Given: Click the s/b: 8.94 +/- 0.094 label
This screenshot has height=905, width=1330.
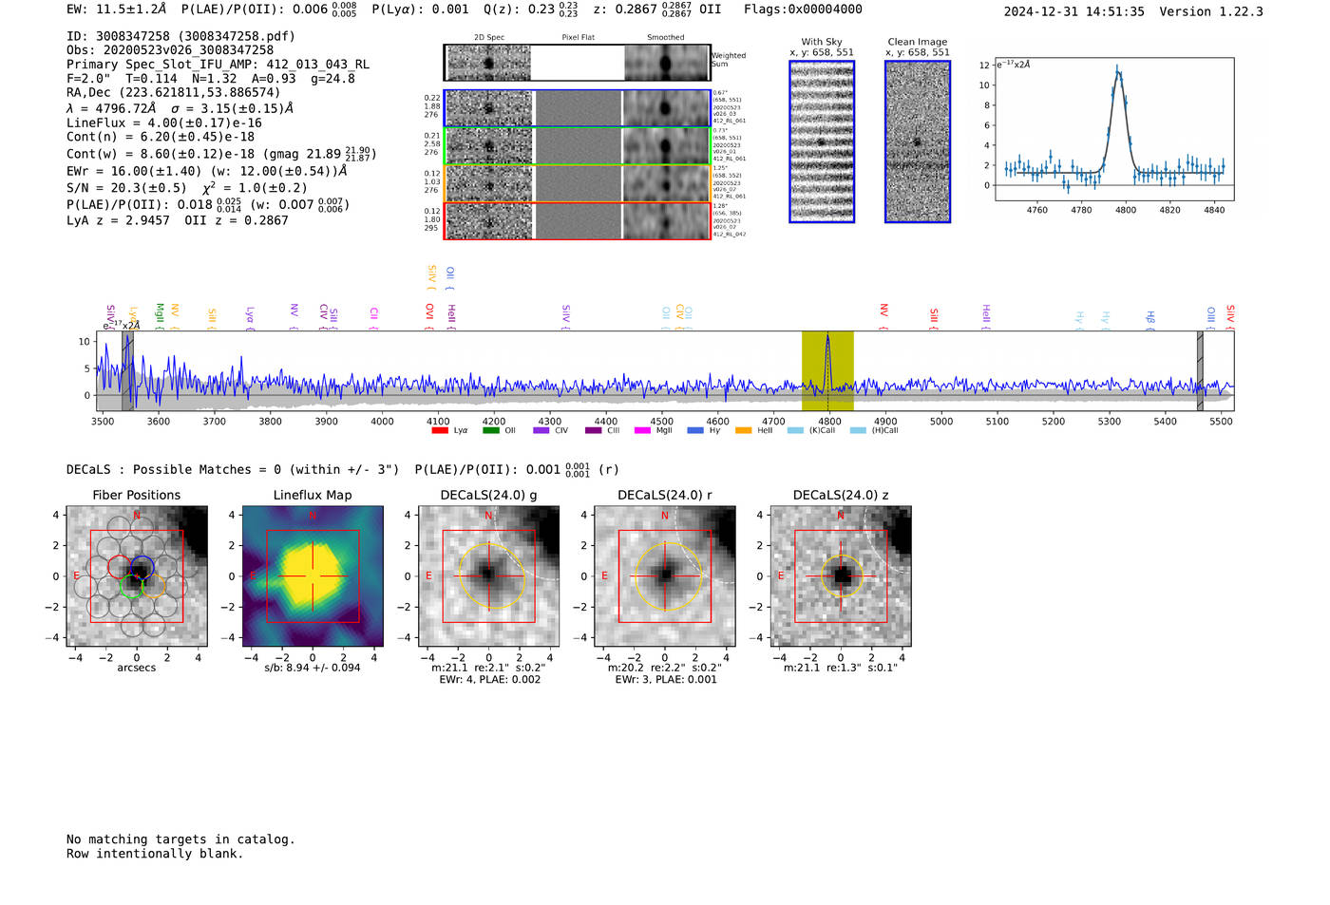Looking at the screenshot, I should pos(313,668).
